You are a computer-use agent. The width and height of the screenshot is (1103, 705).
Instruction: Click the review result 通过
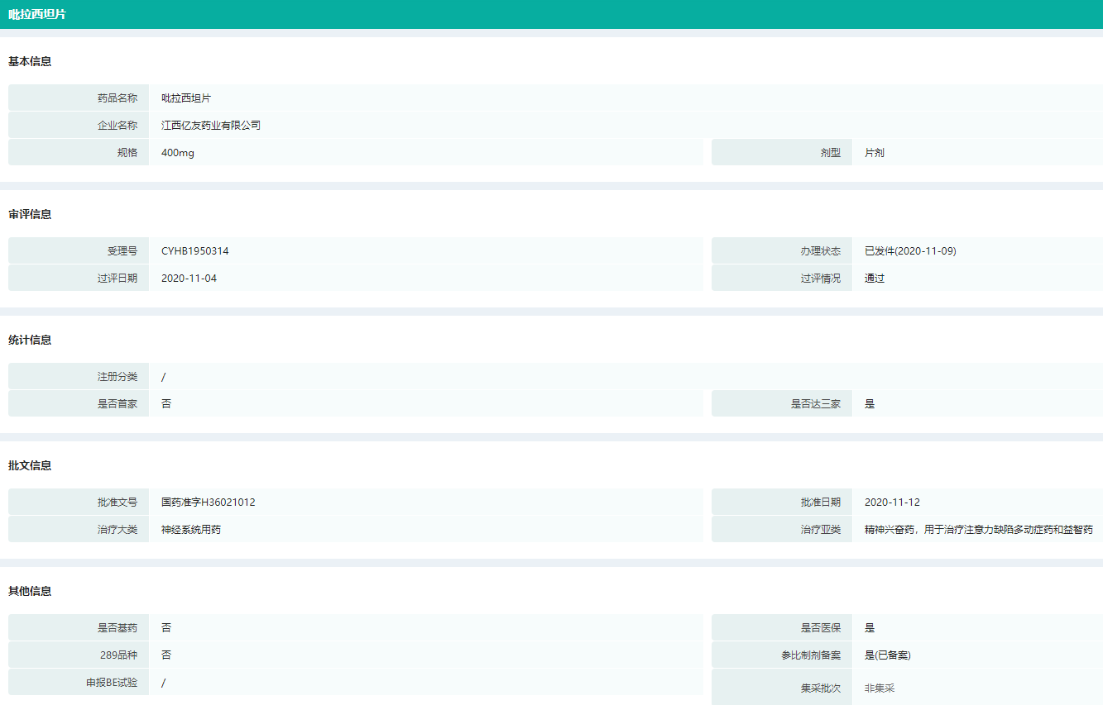875,279
